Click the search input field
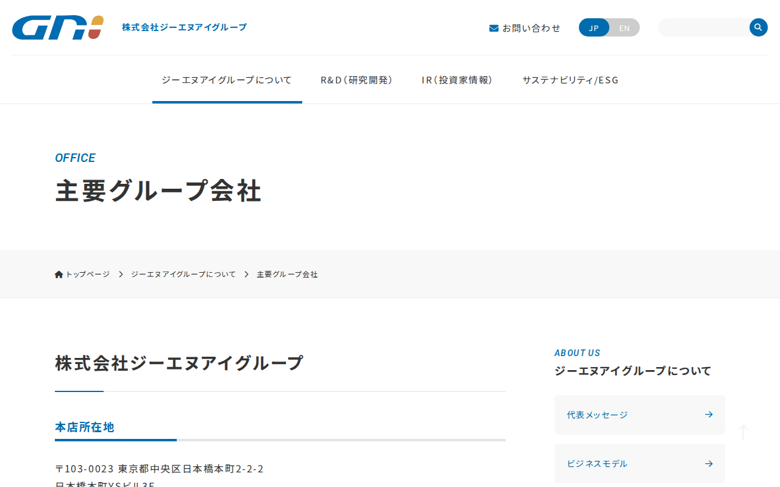Viewport: 780px width, 487px height. [x=704, y=27]
